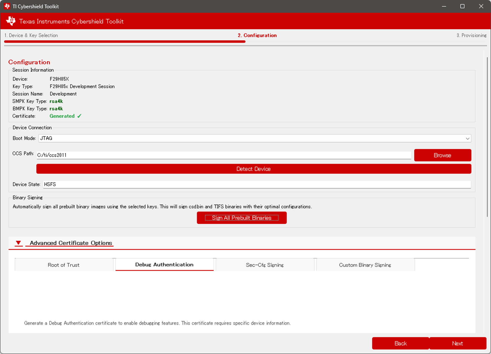Click the Session Name value Development

[x=63, y=94]
